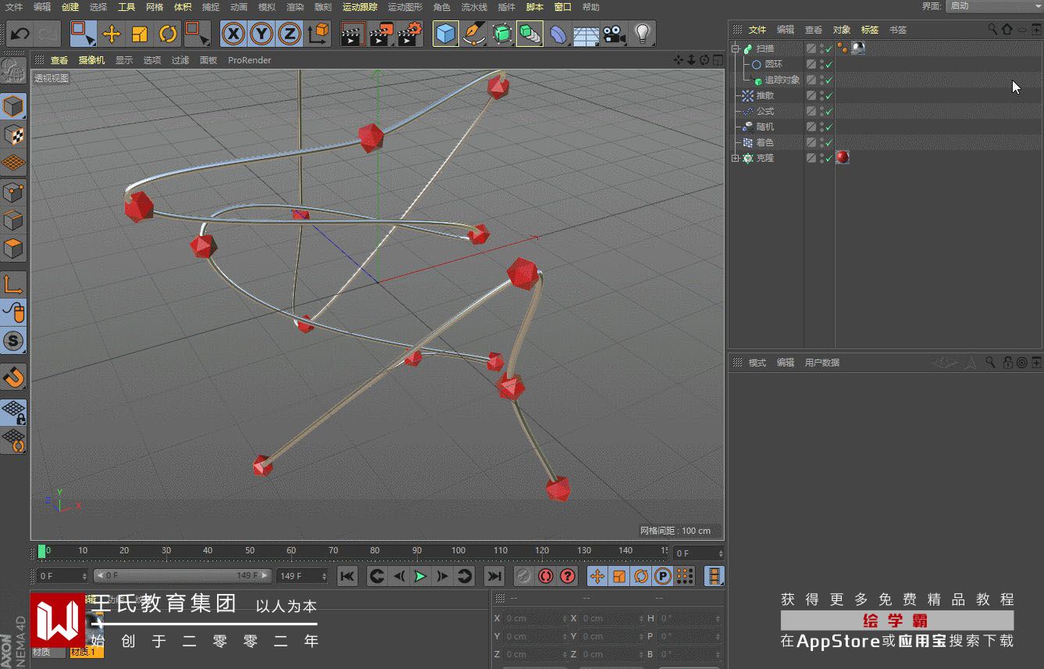The image size is (1044, 669).
Task: Activate the Move tool
Action: coord(112,34)
